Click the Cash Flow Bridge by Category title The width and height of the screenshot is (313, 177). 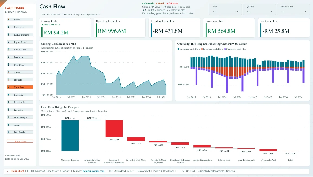[60, 107]
